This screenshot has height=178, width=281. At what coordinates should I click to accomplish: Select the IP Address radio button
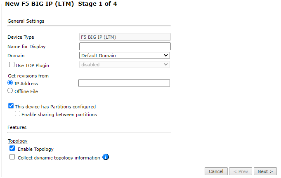coord(10,83)
